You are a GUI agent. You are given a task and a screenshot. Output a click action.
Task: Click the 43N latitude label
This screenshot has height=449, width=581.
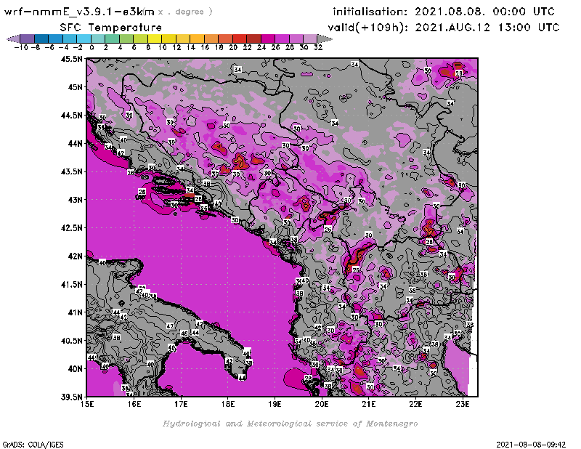[x=75, y=200]
